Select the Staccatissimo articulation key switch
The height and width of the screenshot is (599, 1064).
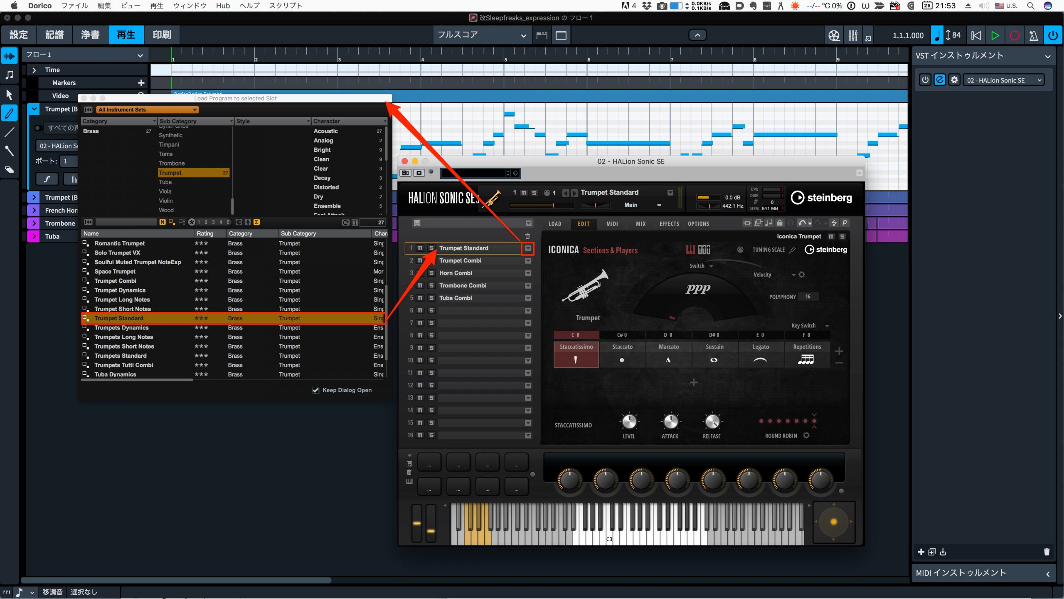(x=576, y=354)
